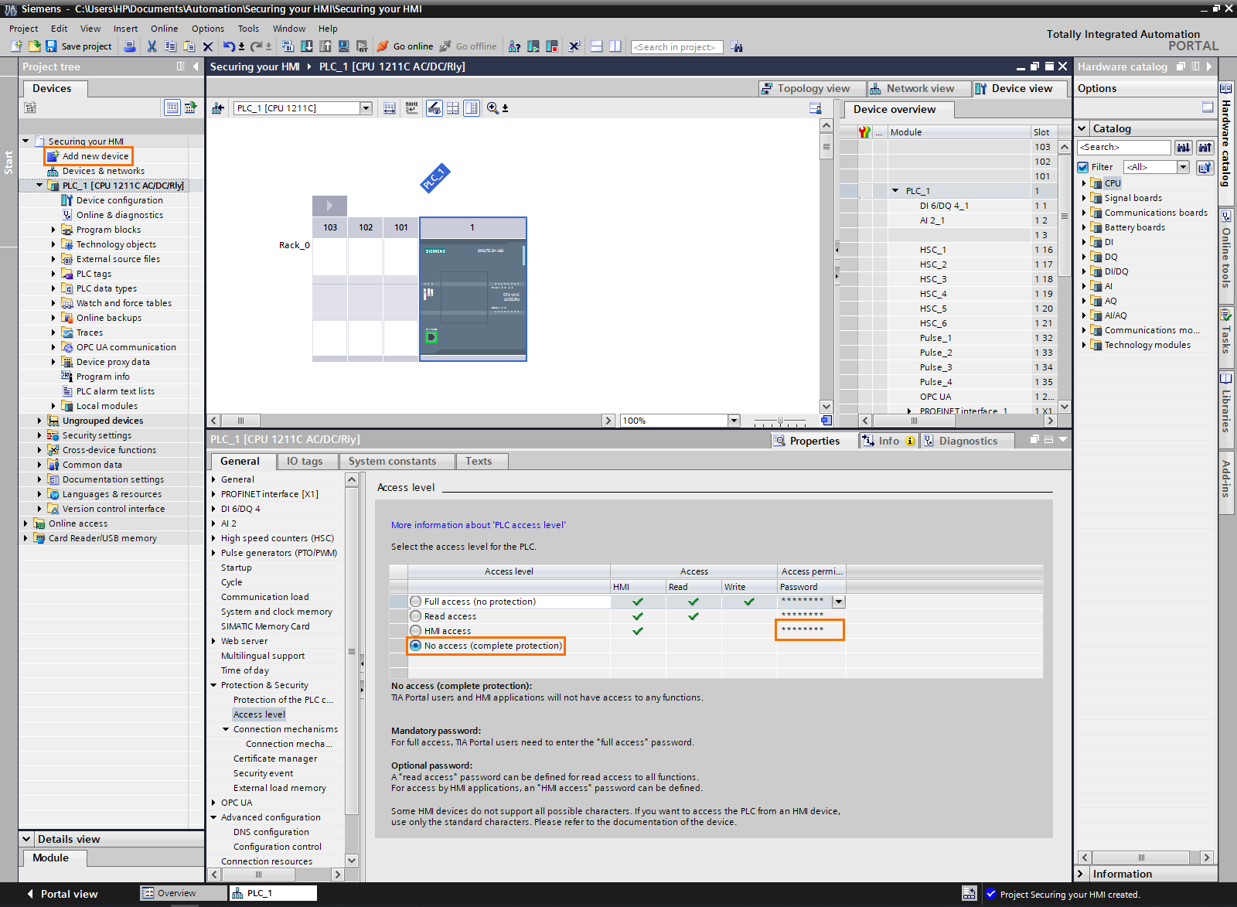Expand the Program blocks tree item
Viewport: 1237px width, 907px height.
click(x=53, y=229)
